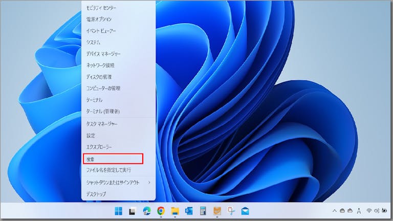Launch the Snipping Tool taskbar icon
The image size is (393, 221).
pos(231,211)
